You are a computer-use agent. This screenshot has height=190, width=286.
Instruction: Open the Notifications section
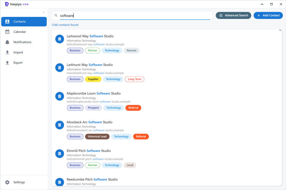[x=24, y=42]
